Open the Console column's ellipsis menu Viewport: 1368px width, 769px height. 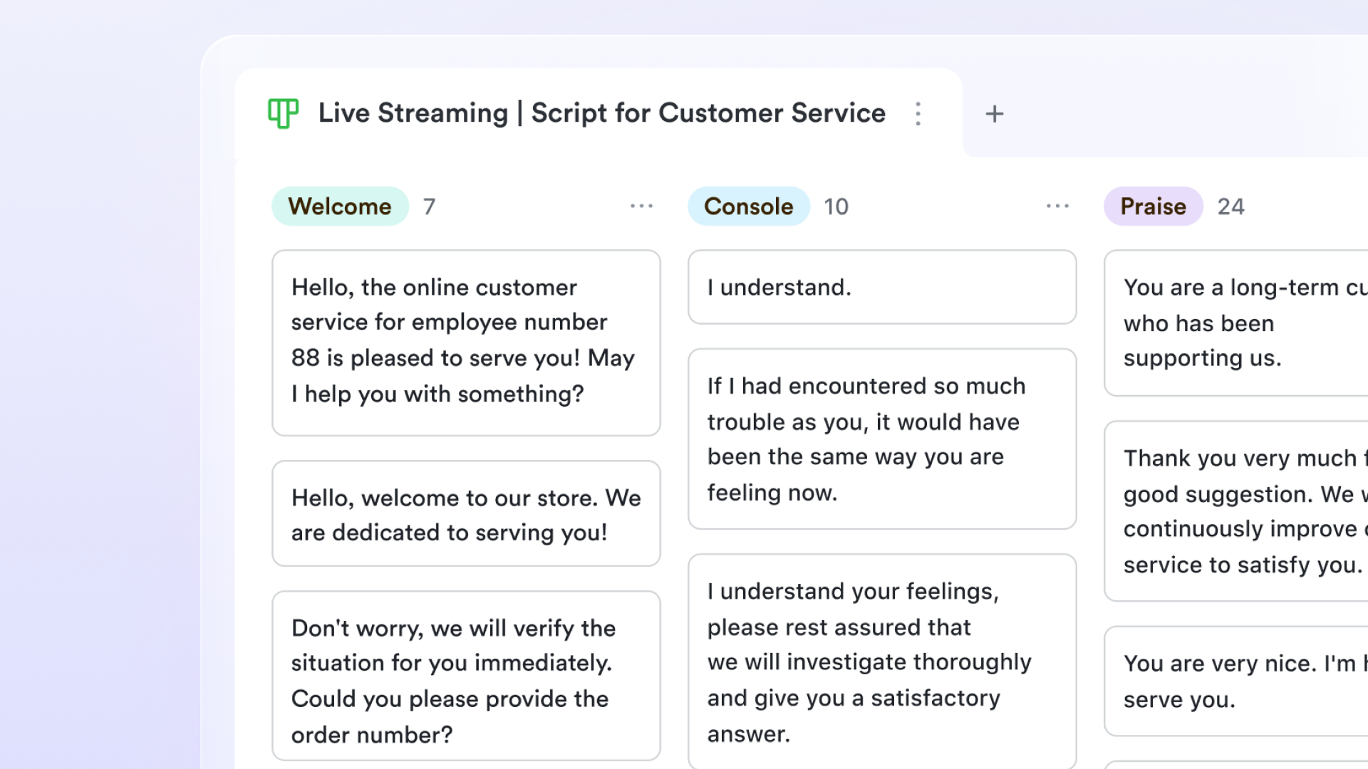tap(1058, 206)
